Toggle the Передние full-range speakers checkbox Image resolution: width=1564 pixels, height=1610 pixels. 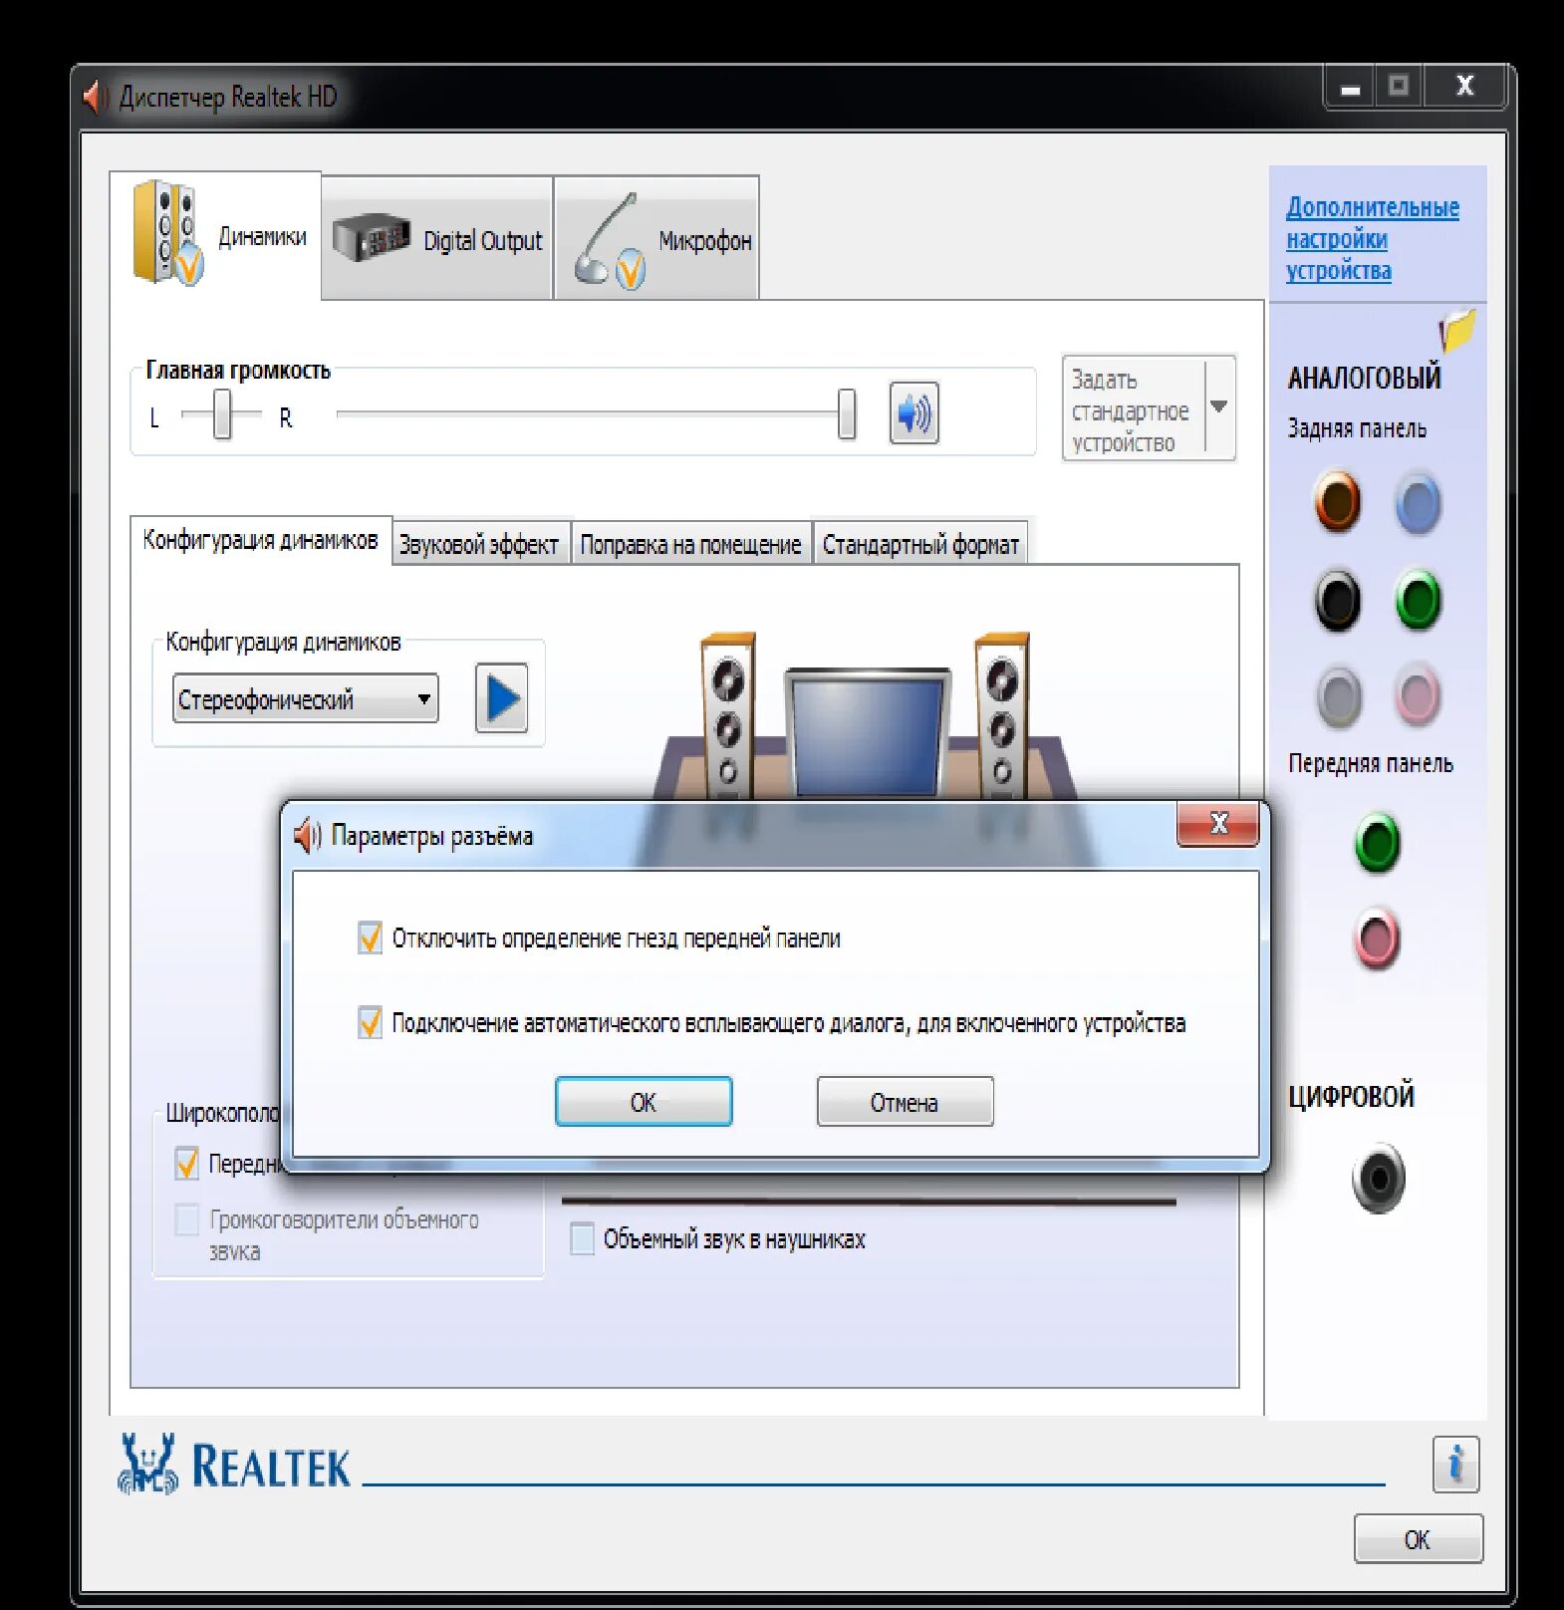[x=186, y=1163]
